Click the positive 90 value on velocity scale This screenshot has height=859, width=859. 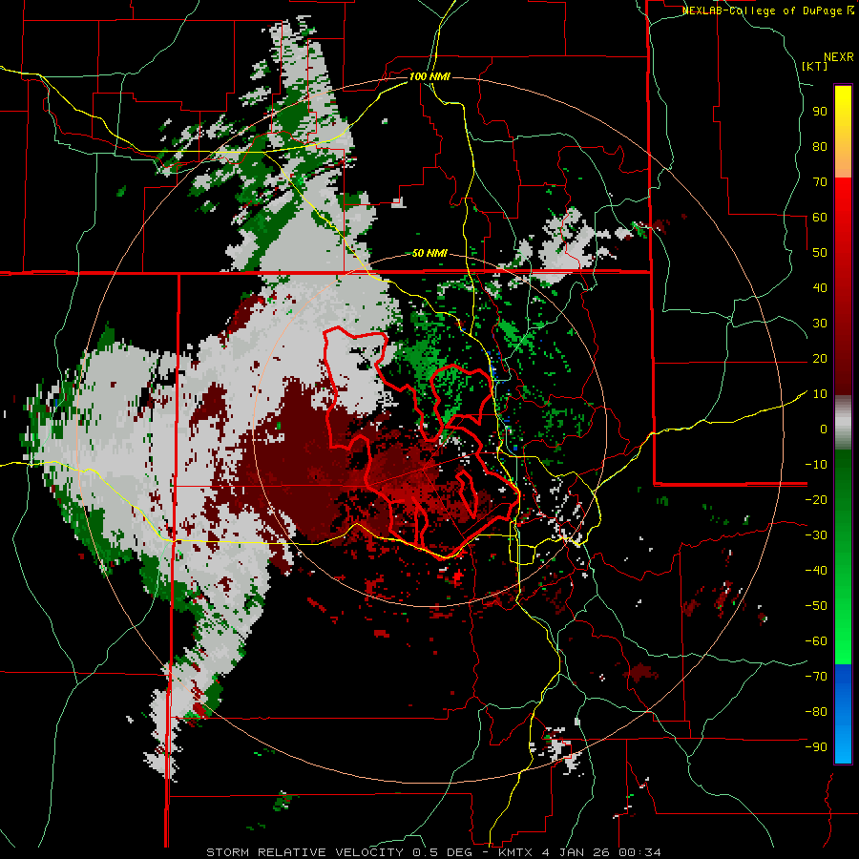tap(820, 112)
